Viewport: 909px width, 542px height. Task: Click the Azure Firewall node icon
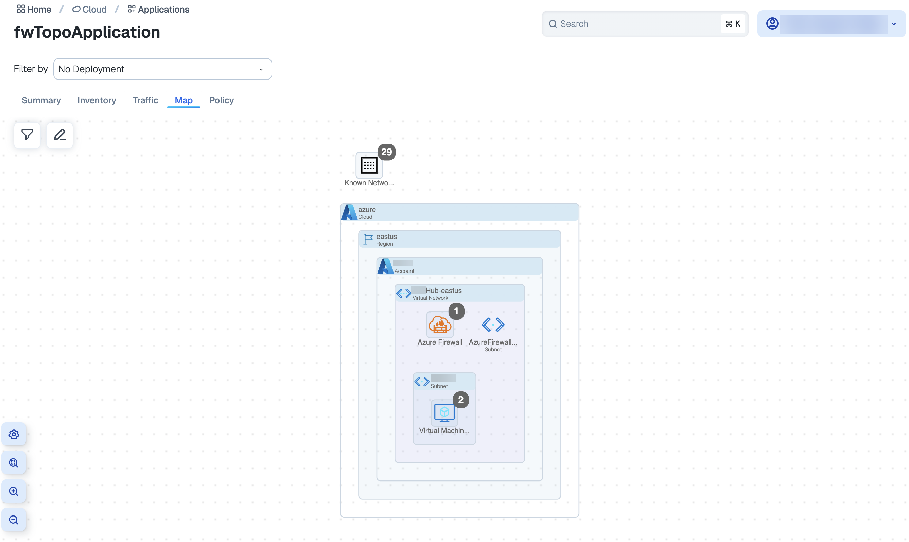(x=440, y=324)
